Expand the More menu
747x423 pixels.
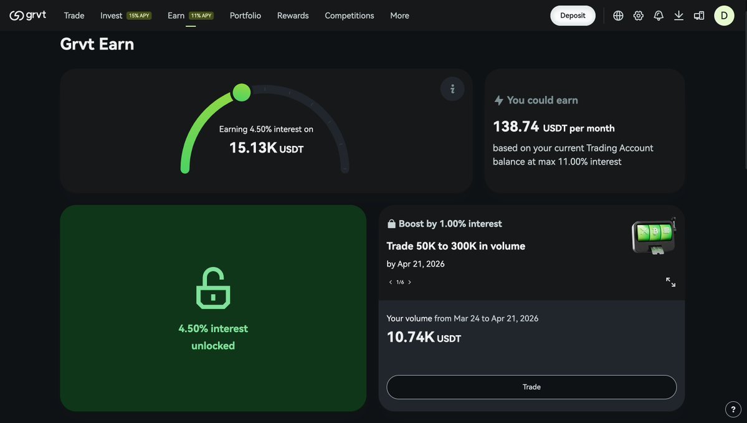(x=400, y=16)
